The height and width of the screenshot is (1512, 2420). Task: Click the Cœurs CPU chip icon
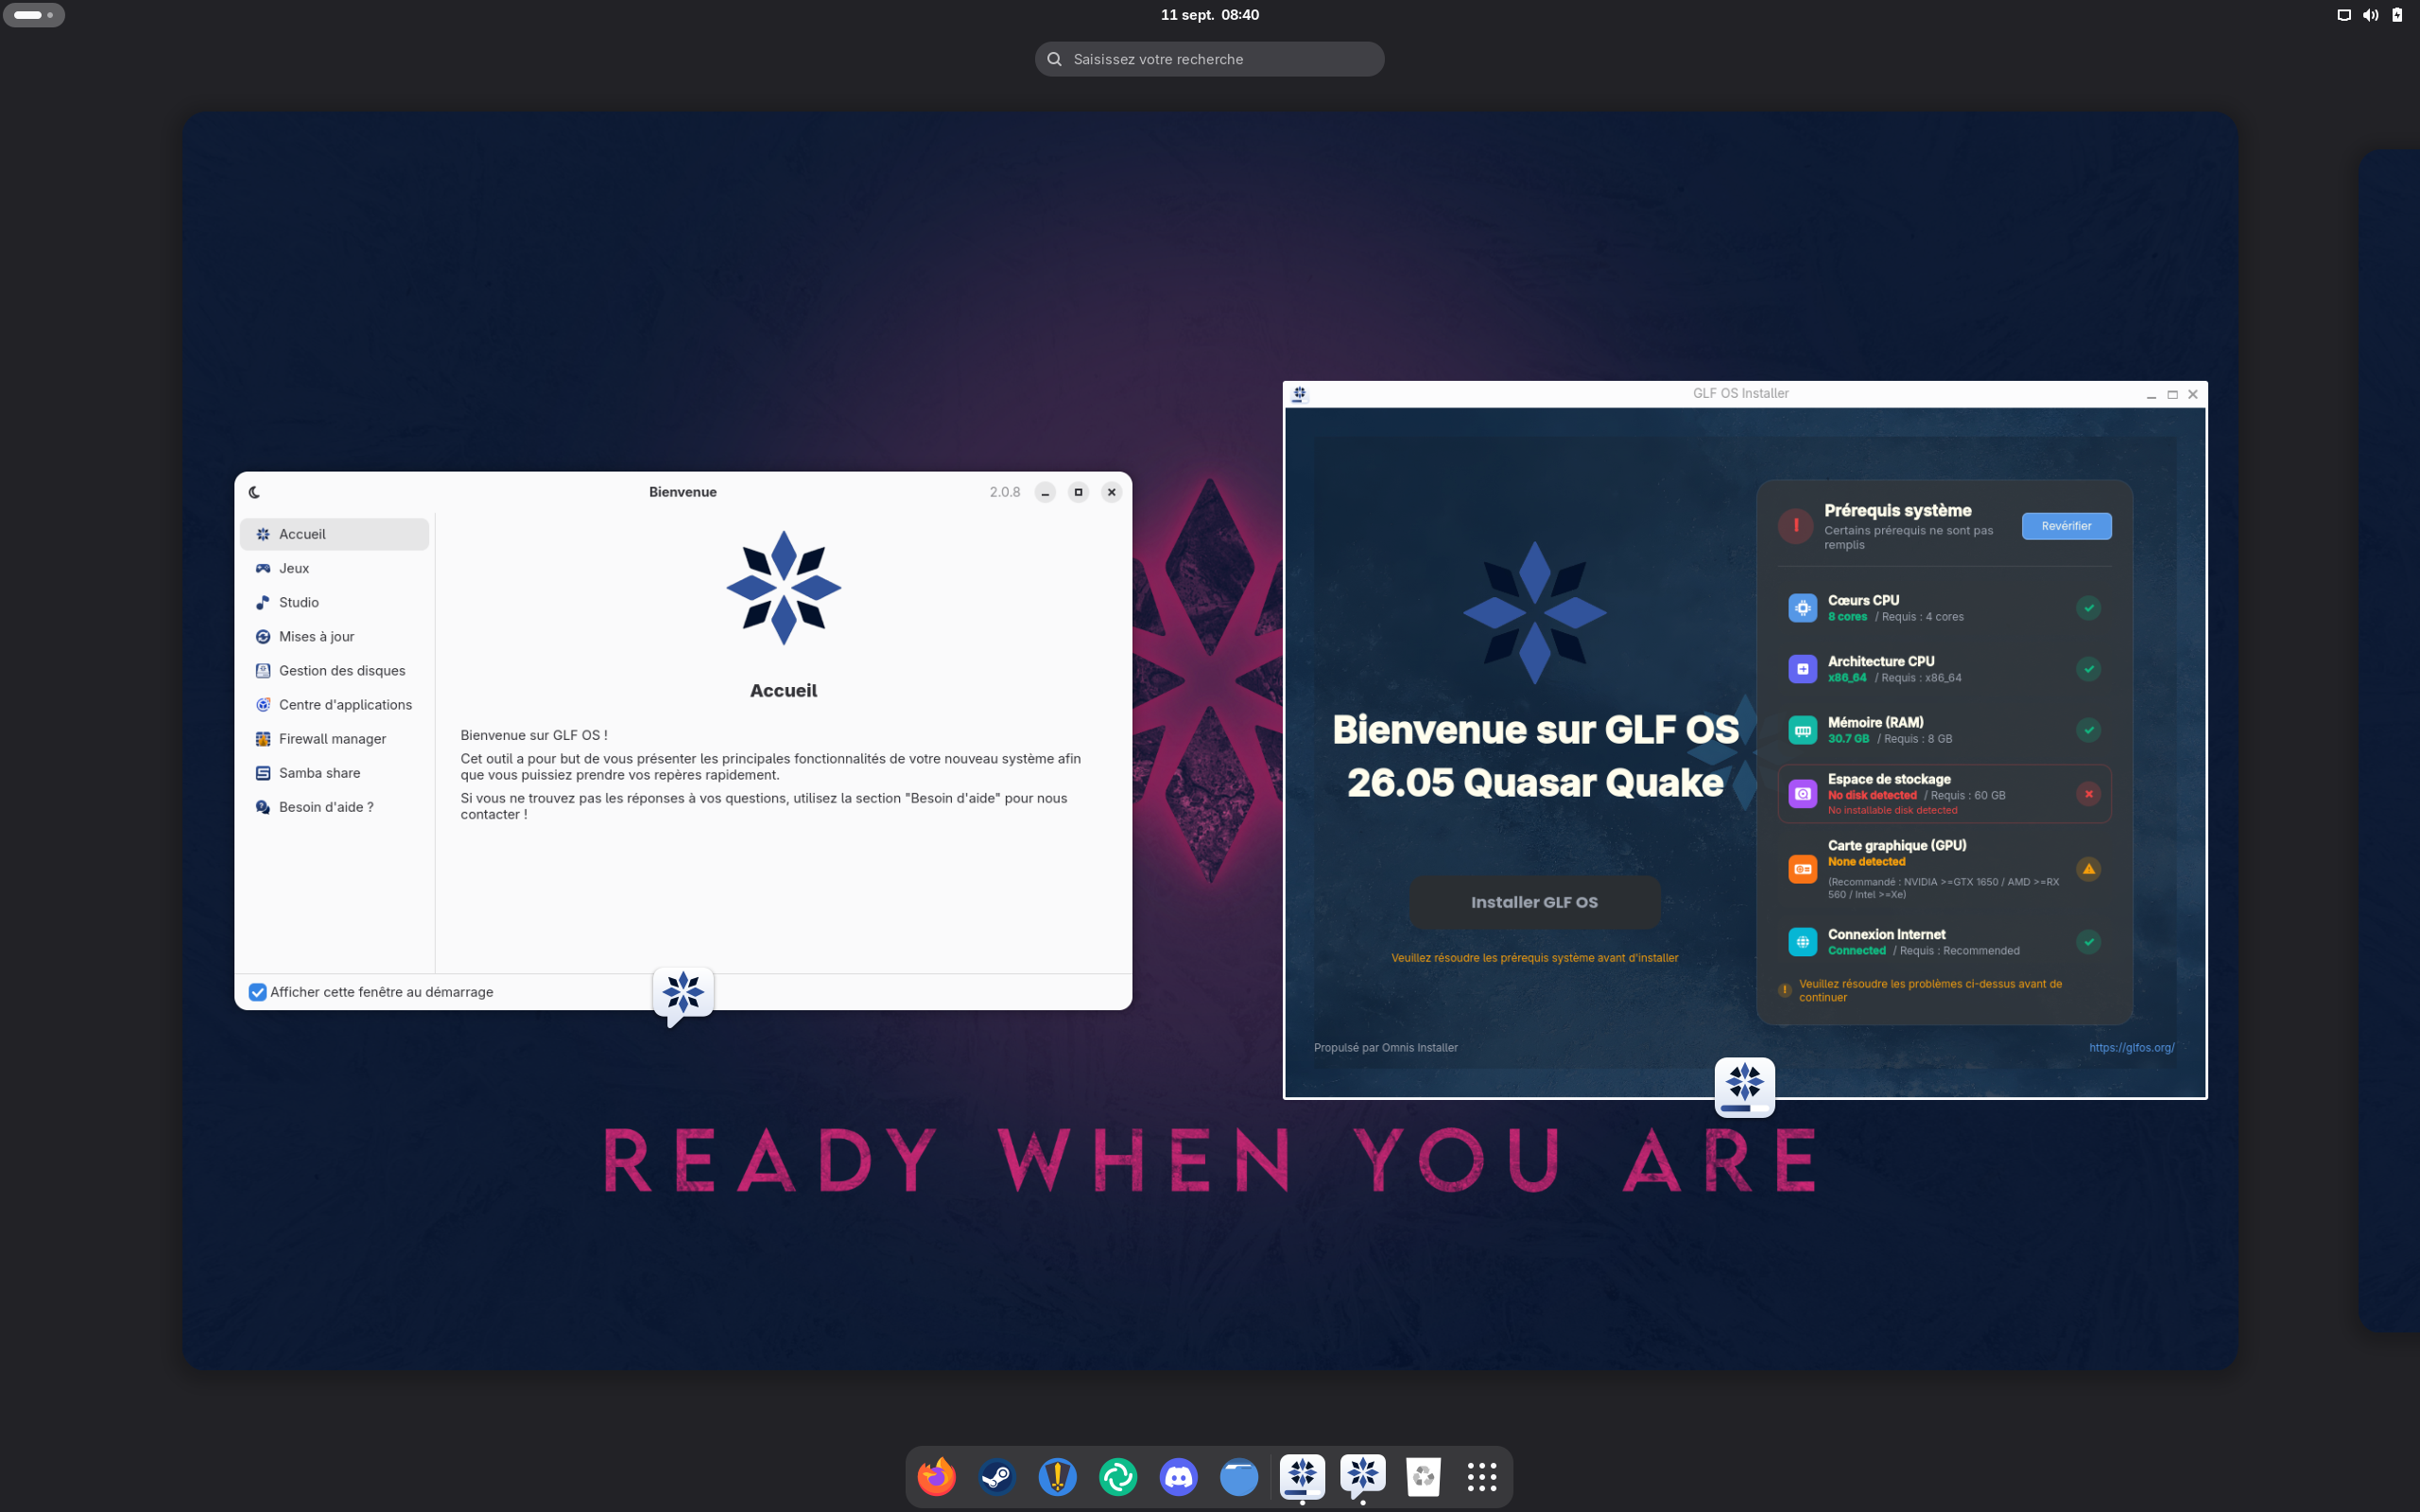[x=1802, y=608]
